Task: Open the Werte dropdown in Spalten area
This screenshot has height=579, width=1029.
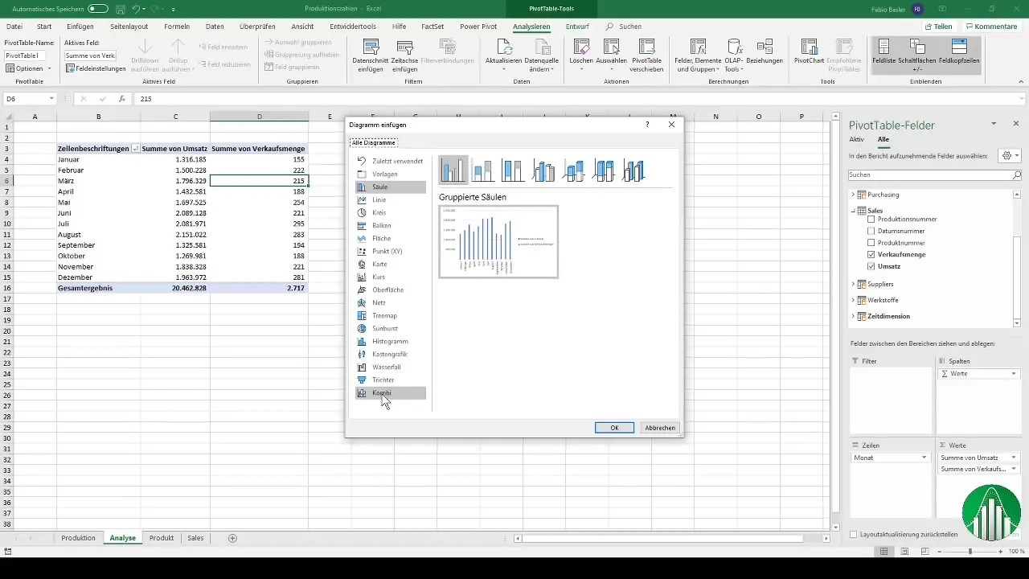Action: 1014,374
